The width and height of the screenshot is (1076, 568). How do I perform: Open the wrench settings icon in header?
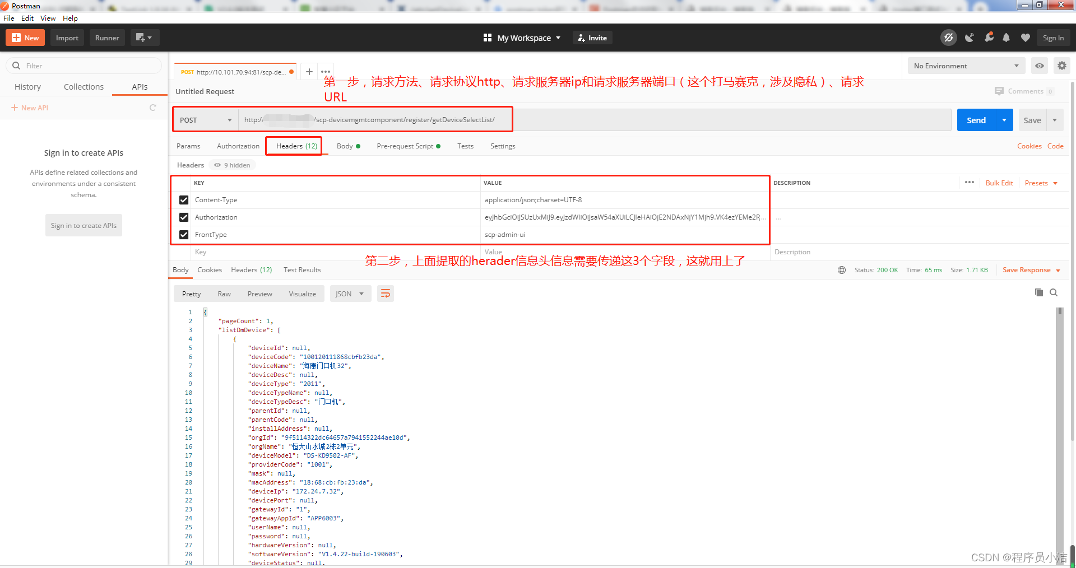989,38
